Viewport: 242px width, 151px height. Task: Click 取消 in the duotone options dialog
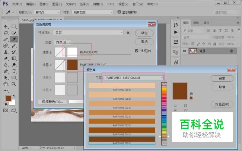[x=144, y=42]
